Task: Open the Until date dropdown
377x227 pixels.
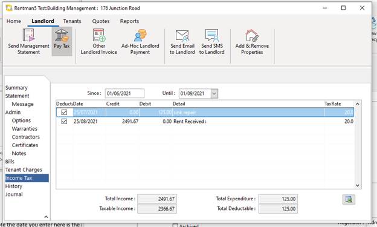Action: coord(214,93)
